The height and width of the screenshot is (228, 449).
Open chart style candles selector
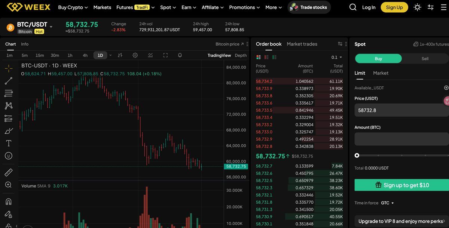[x=120, y=55]
